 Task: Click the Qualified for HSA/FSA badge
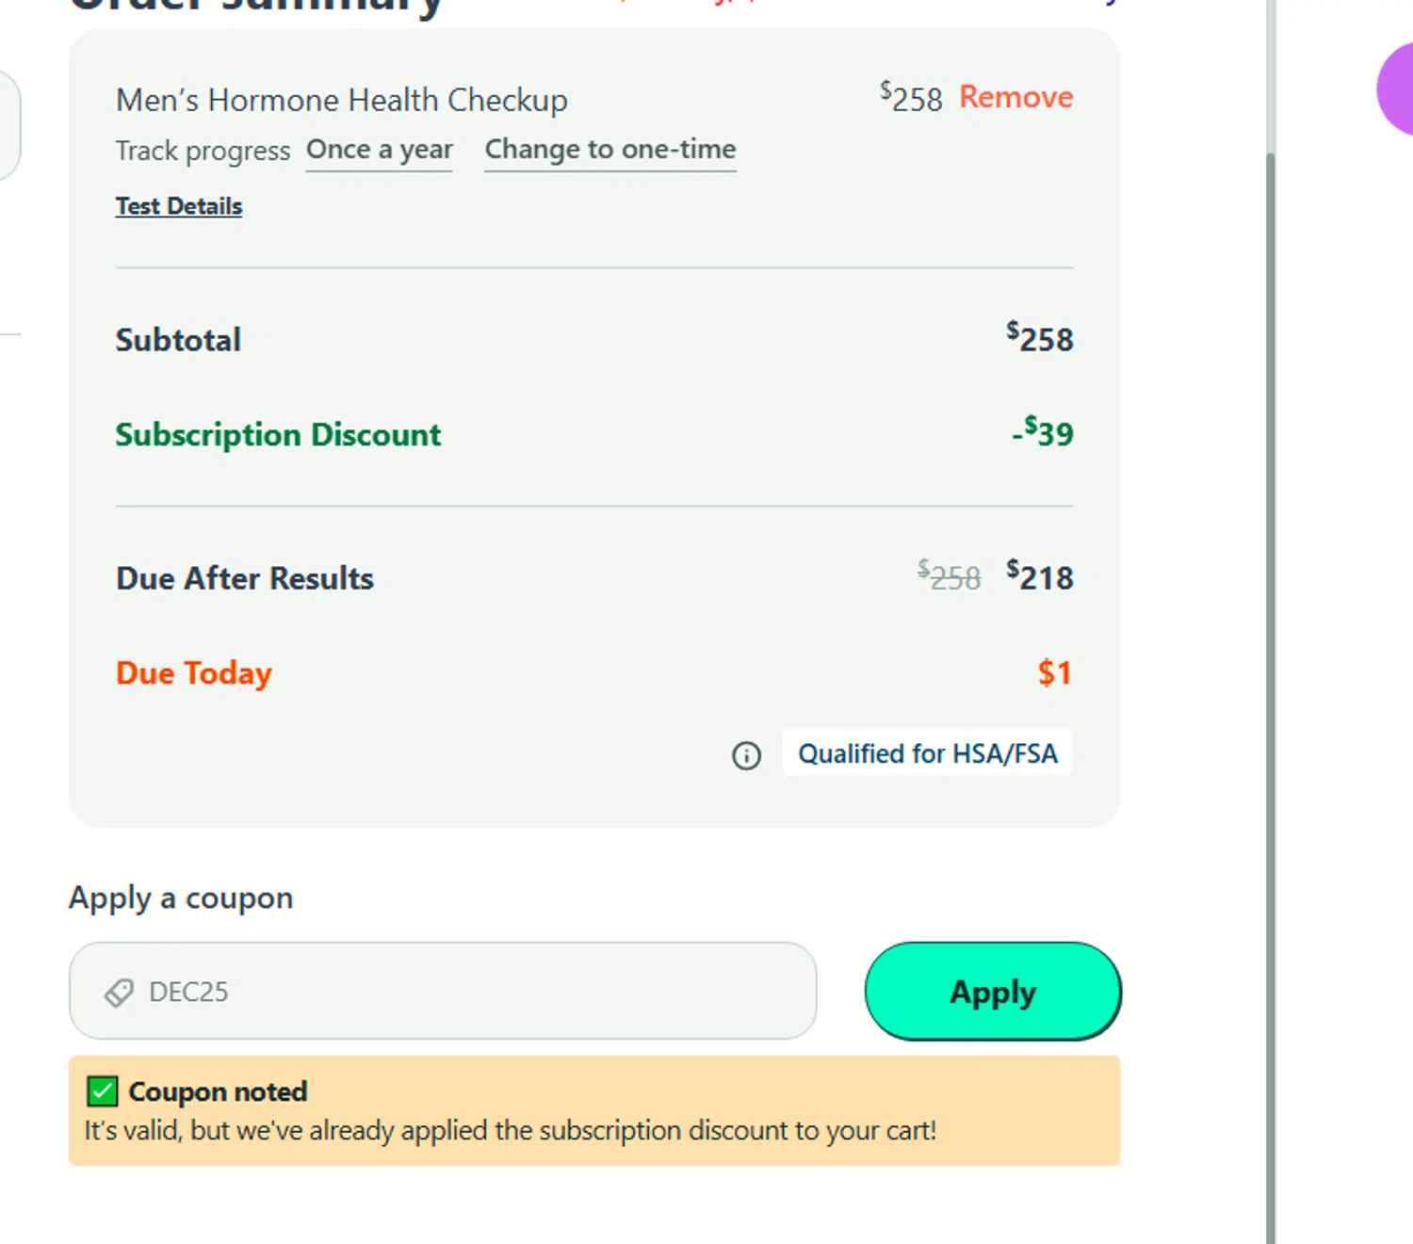point(927,753)
